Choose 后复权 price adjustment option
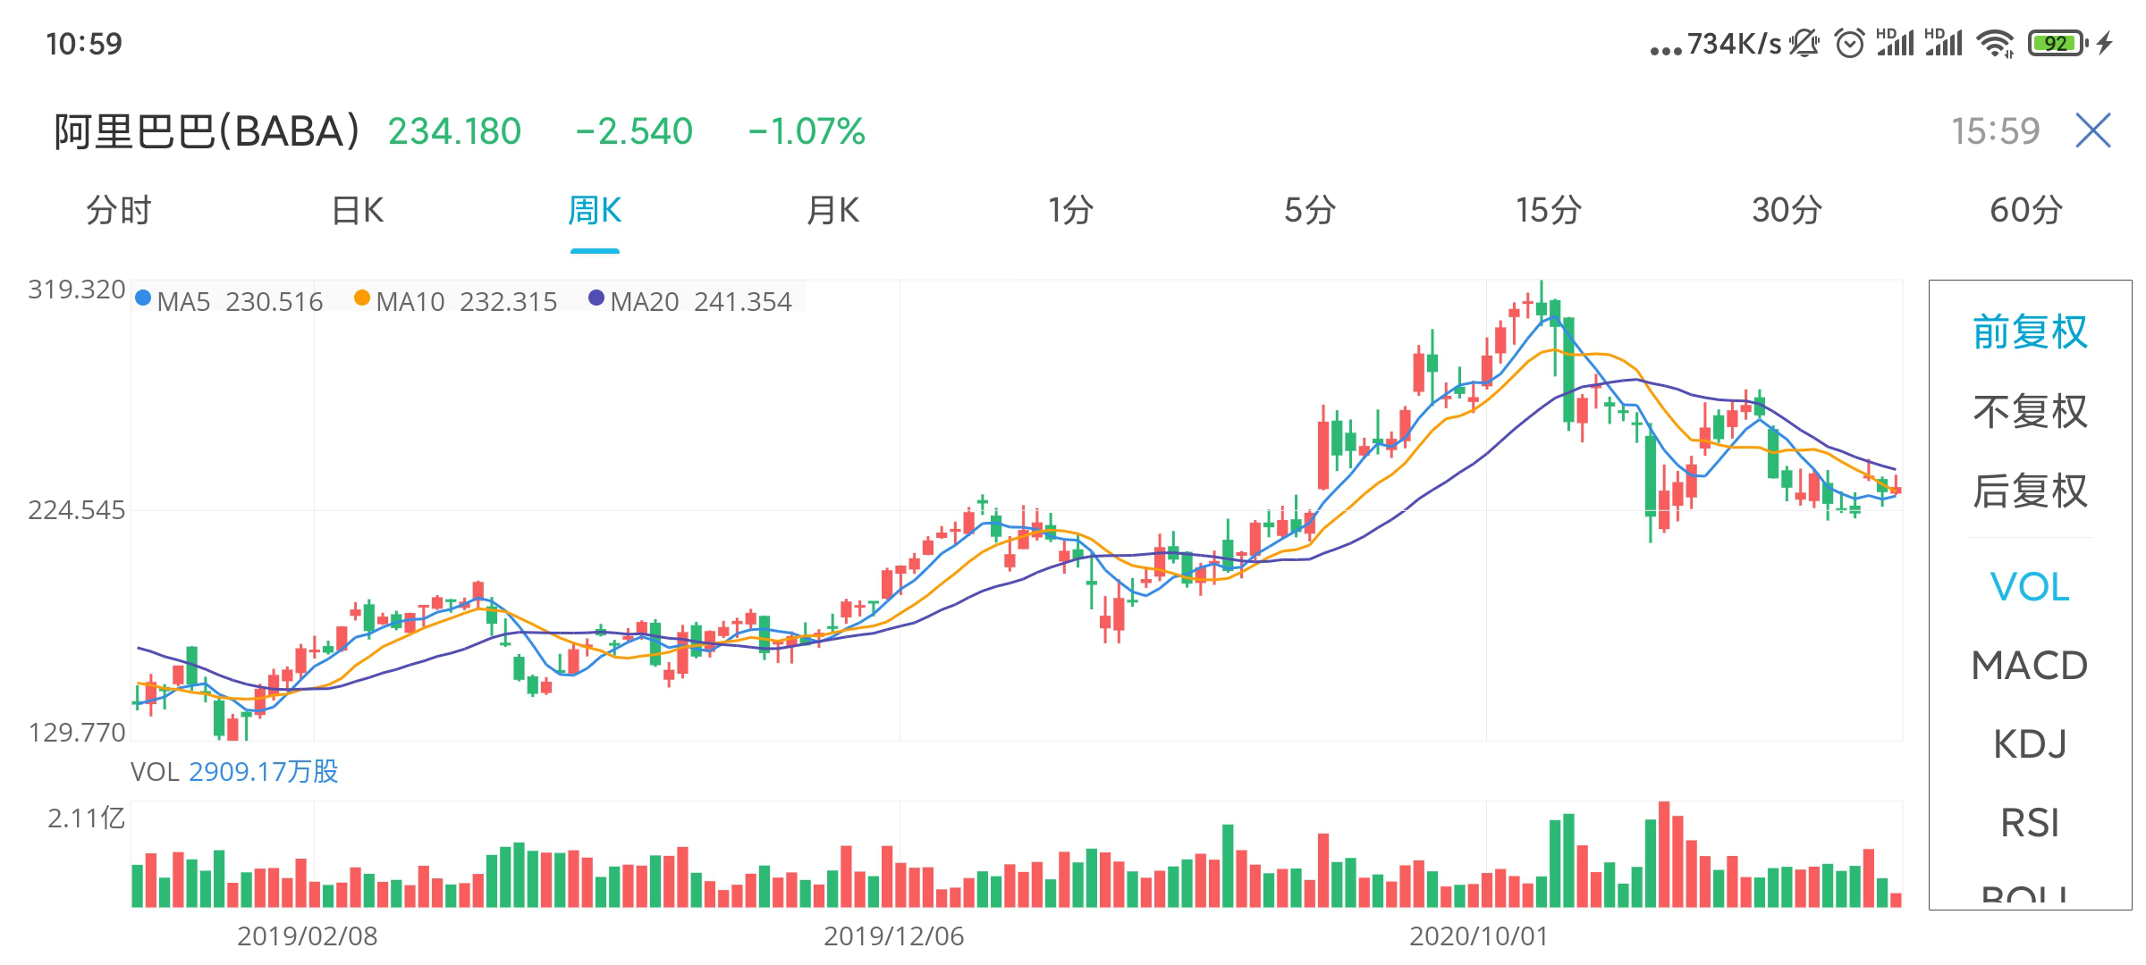The image size is (2146, 965). 2030,491
